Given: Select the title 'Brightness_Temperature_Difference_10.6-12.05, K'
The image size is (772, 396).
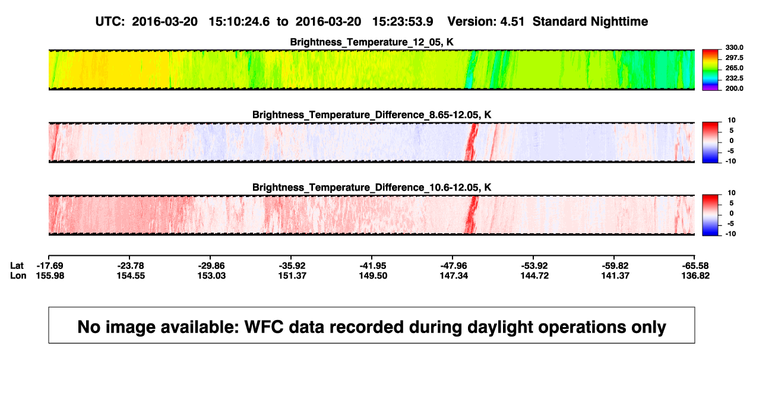Looking at the screenshot, I should click(x=371, y=187).
